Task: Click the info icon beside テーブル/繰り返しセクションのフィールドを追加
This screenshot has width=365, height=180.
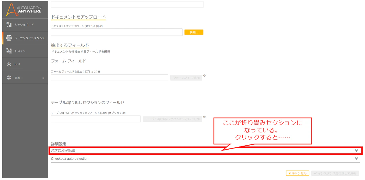Action: [125, 113]
